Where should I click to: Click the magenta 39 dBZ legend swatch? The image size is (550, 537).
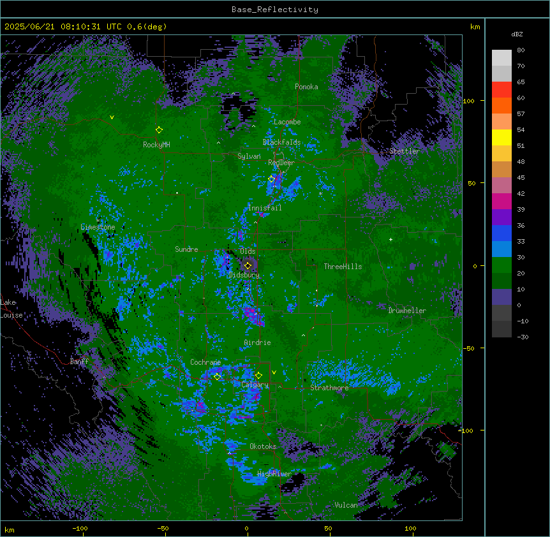coord(502,201)
